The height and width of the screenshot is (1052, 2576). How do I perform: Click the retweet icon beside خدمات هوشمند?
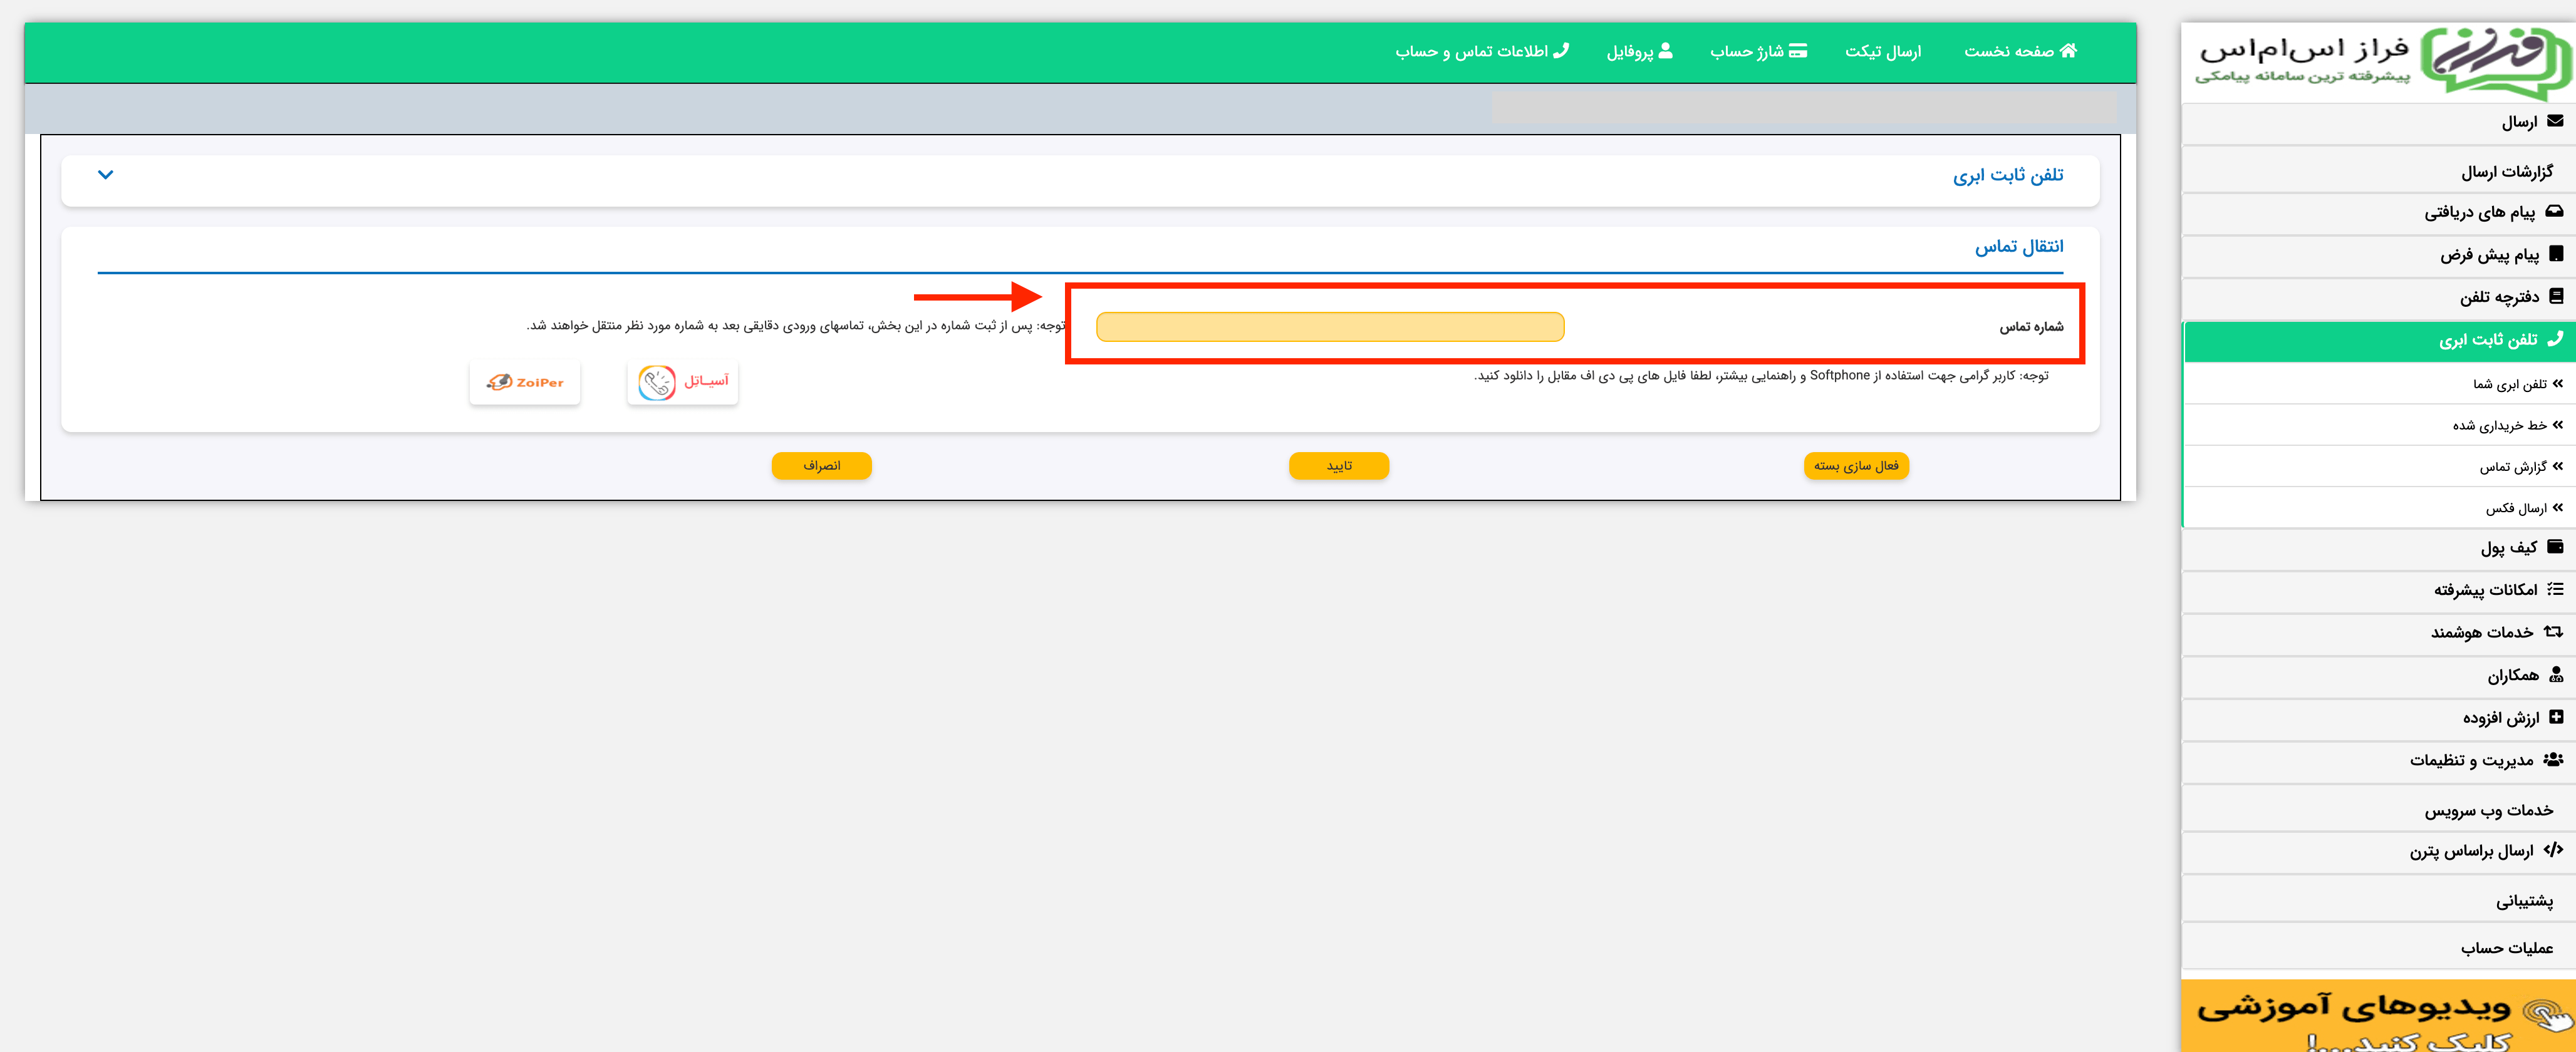tap(2553, 632)
